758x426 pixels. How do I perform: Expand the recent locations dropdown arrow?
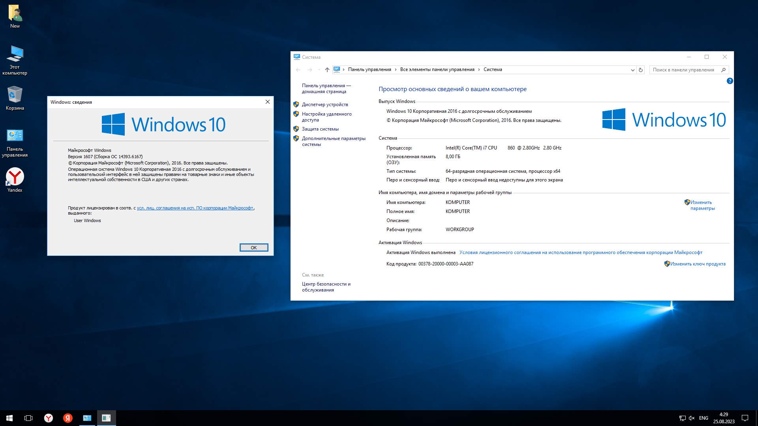coord(319,70)
